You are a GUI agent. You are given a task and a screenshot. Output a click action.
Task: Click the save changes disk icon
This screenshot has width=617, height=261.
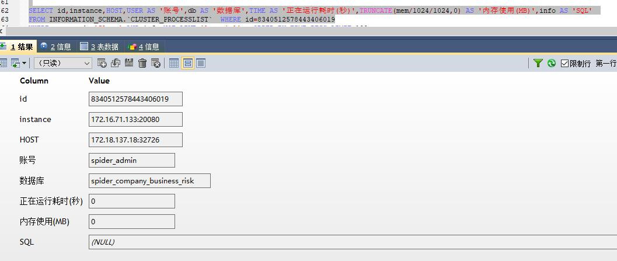click(x=129, y=63)
